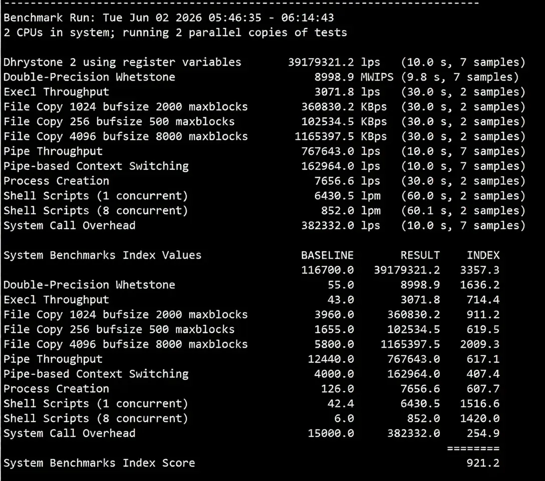Click the baseline value 116700.0

click(x=328, y=270)
